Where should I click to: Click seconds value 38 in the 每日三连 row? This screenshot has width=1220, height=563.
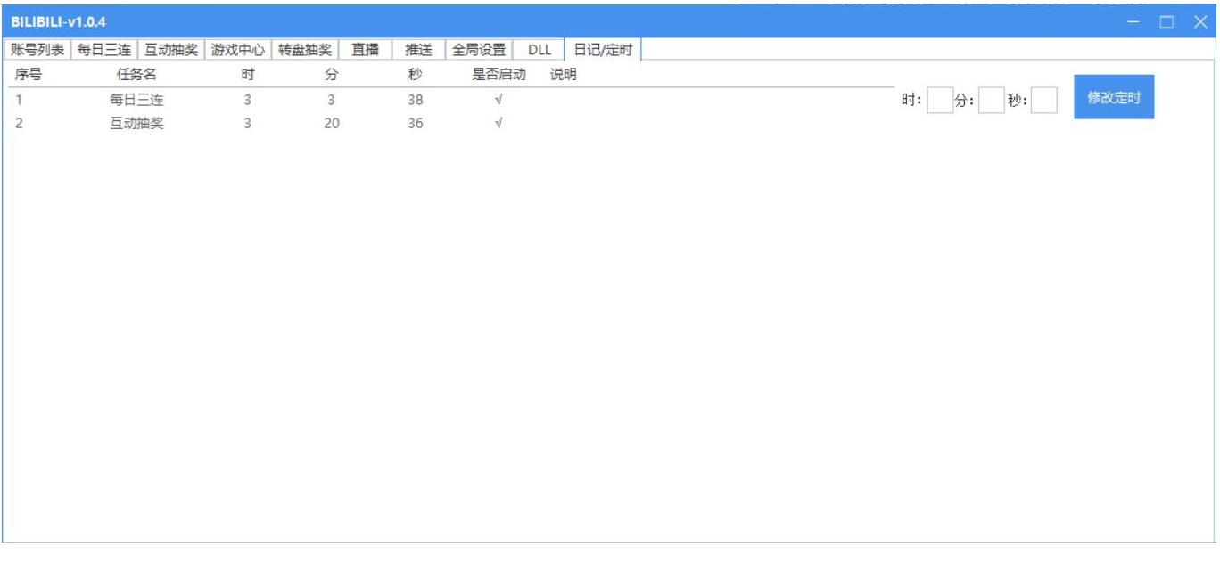pyautogui.click(x=416, y=100)
